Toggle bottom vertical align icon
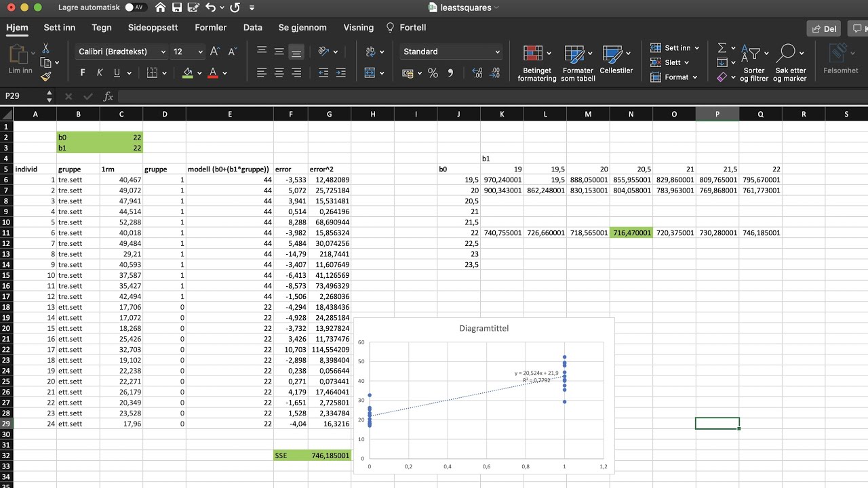Image resolution: width=868 pixels, height=488 pixels. tap(296, 52)
